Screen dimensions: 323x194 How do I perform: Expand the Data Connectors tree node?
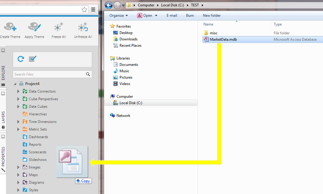(18, 91)
